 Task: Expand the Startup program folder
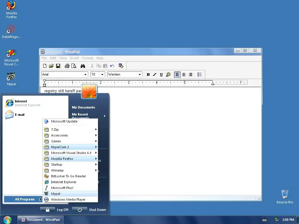coord(70,164)
